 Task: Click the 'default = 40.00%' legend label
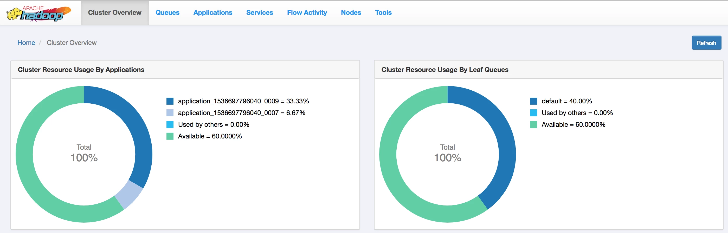(567, 101)
